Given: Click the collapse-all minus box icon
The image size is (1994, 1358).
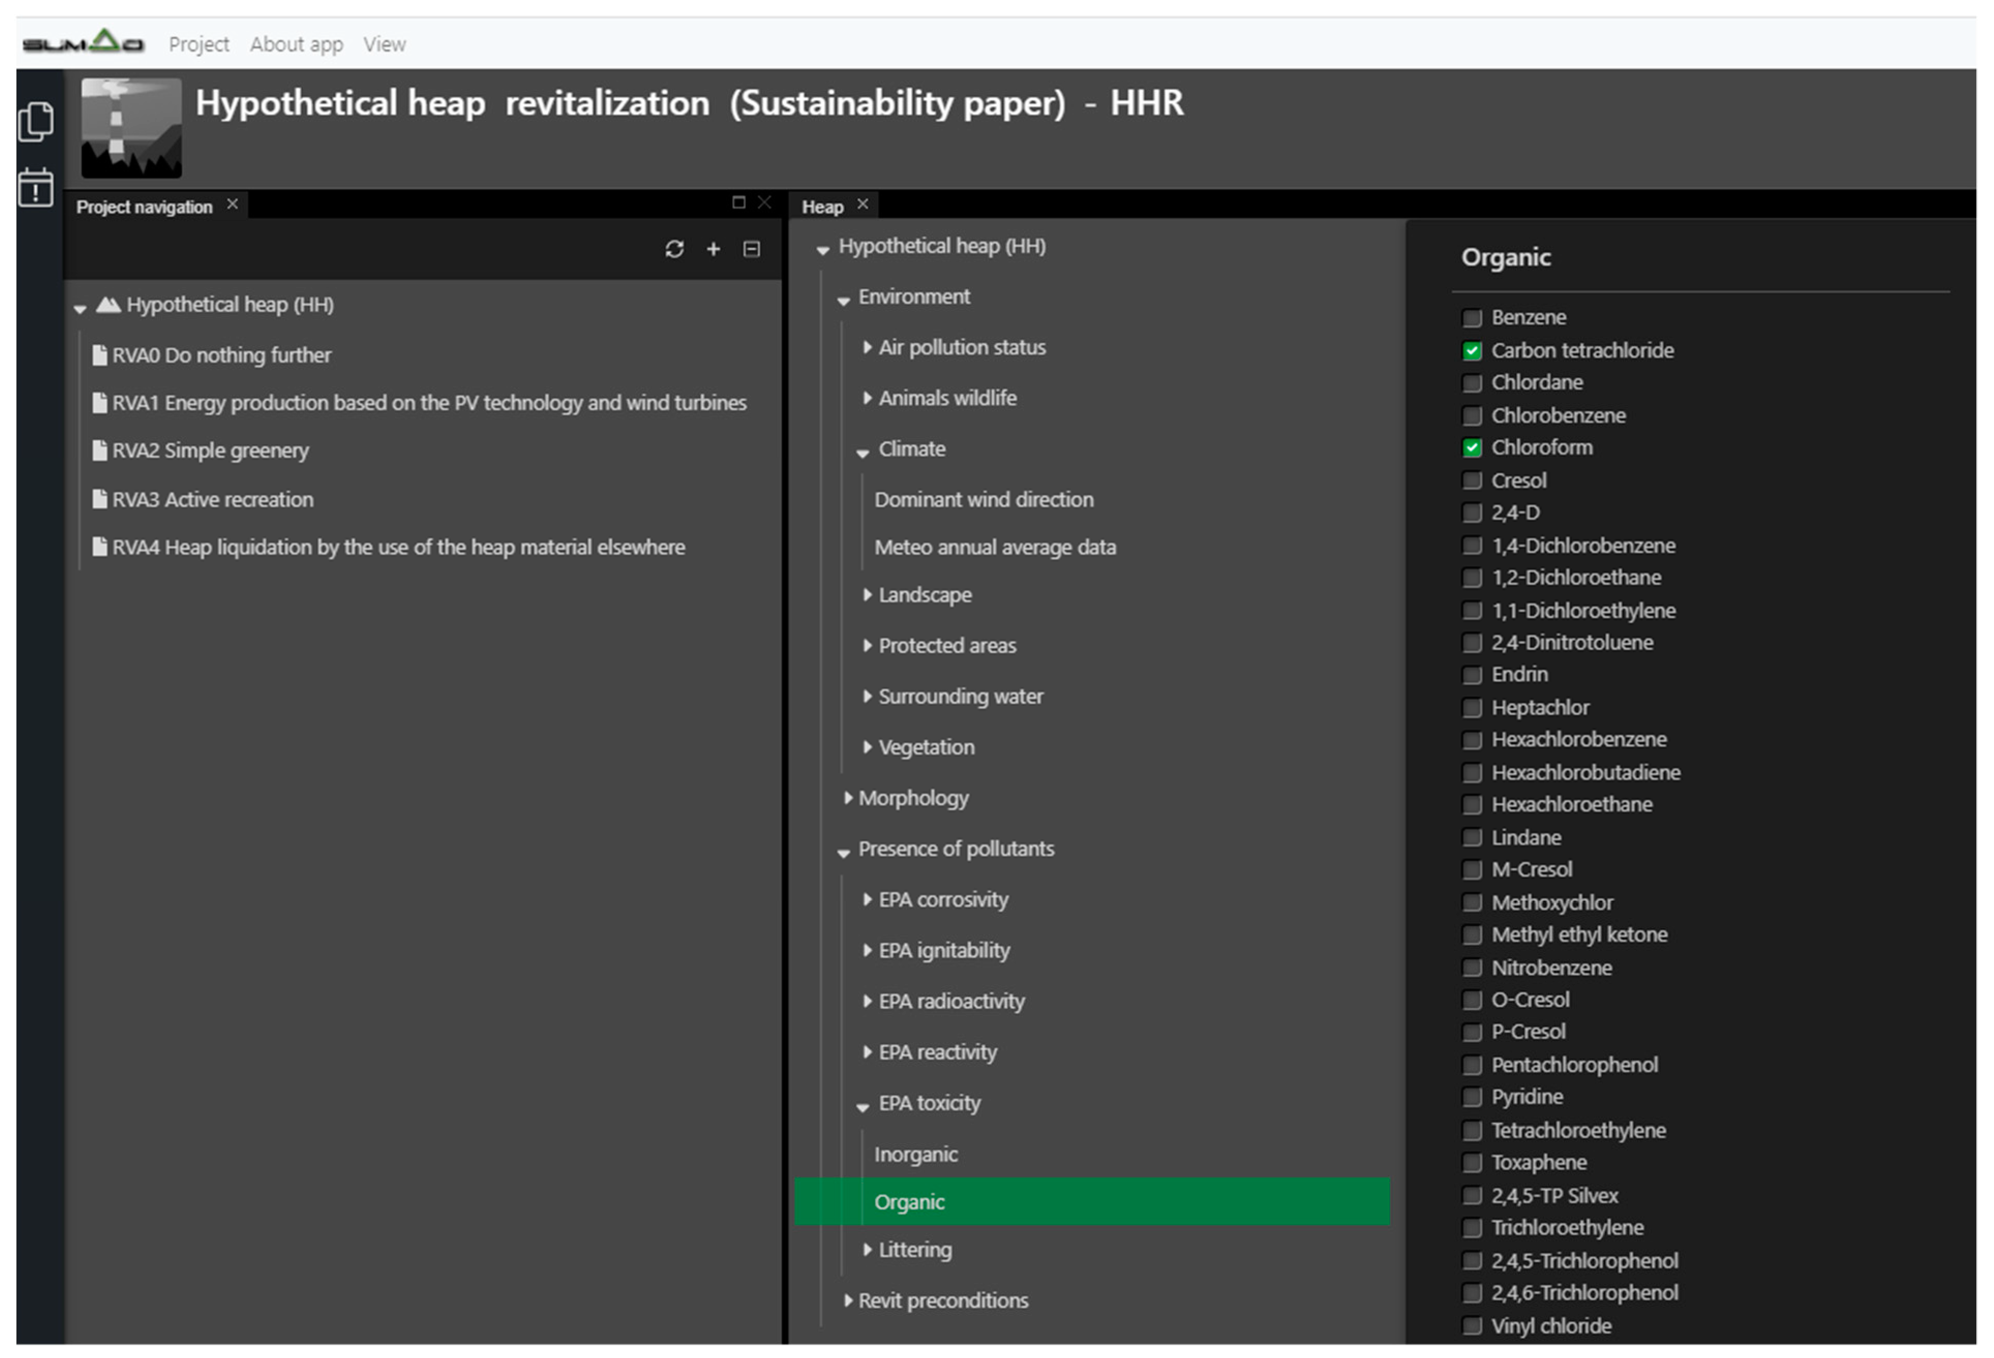Looking at the screenshot, I should [751, 249].
